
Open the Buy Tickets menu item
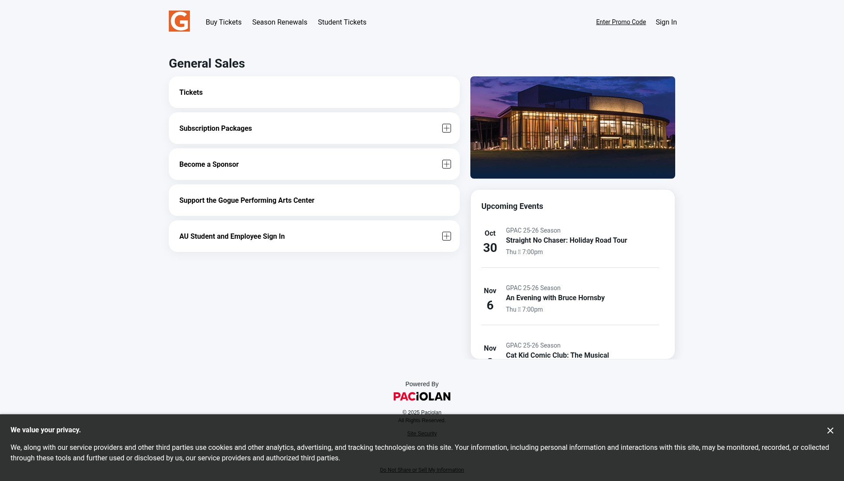223,22
